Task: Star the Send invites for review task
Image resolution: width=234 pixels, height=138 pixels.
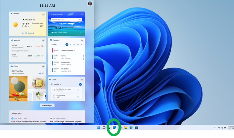Action: point(78,90)
